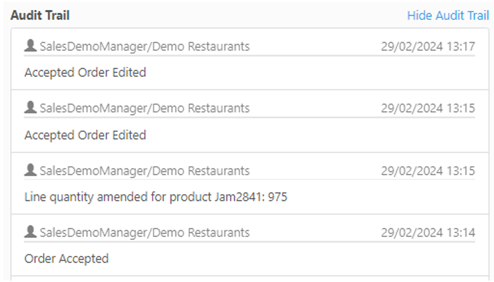Click the 29/02/2024 13:17 timestamp
The height and width of the screenshot is (282, 494).
click(428, 46)
